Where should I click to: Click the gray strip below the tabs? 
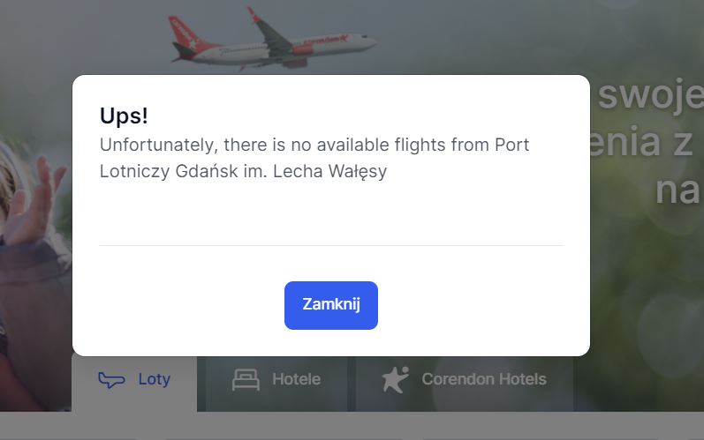(352, 426)
